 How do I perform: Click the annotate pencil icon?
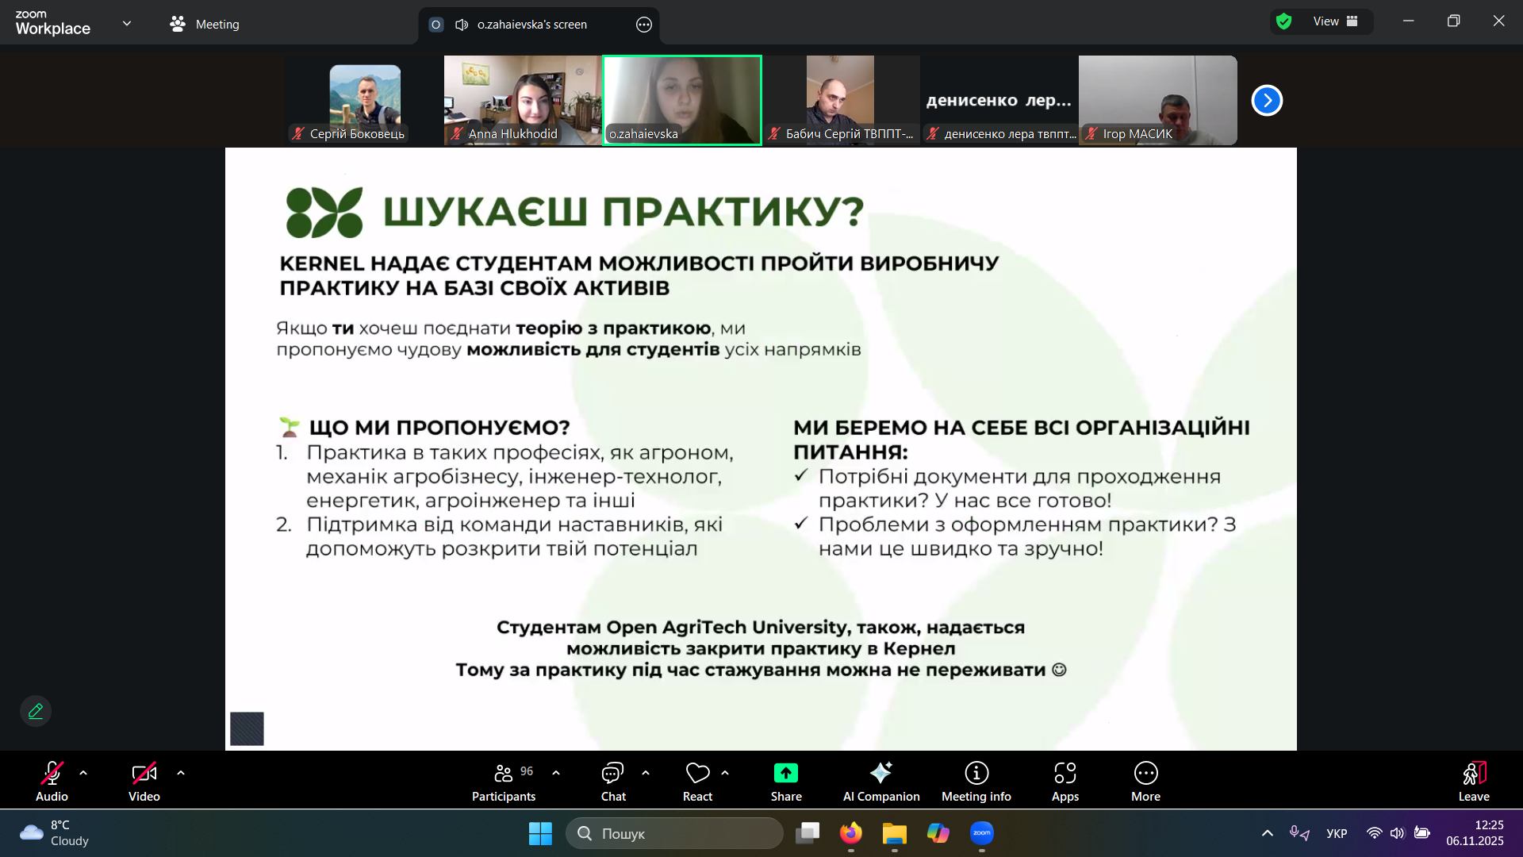point(36,711)
